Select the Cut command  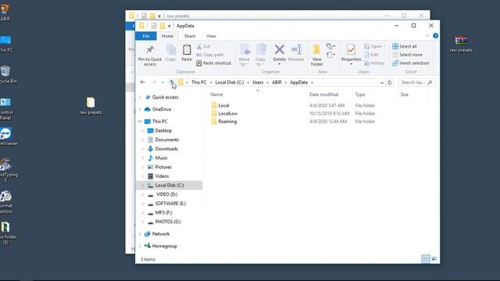pos(203,47)
